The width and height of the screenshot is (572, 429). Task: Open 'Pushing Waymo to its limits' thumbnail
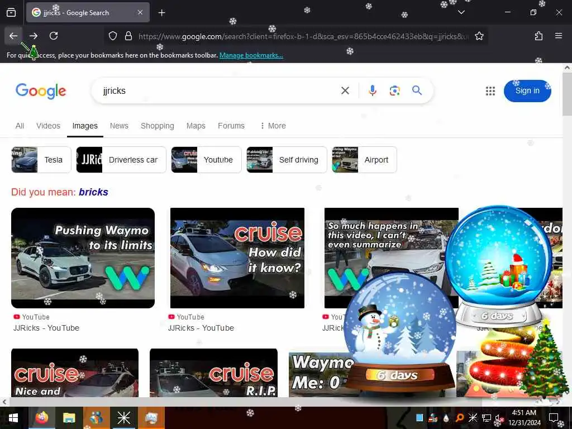point(83,258)
